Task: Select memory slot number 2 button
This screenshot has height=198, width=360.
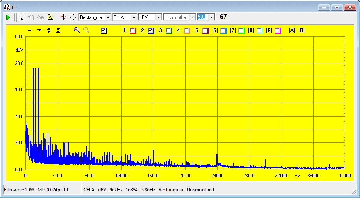Action: click(x=142, y=30)
